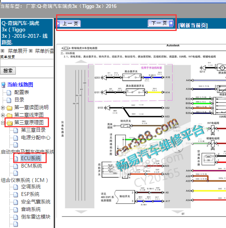Click the 搜索 search button
The width and height of the screenshot is (226, 228).
click(x=8, y=71)
